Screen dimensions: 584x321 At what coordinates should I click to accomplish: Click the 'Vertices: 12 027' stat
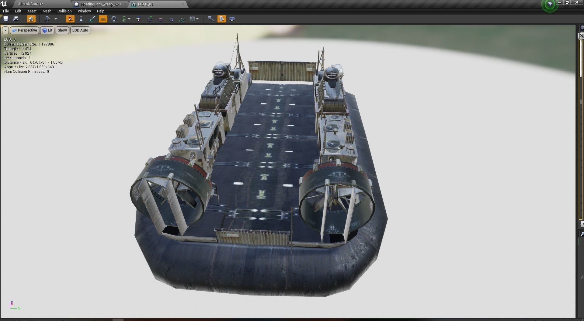[18, 53]
